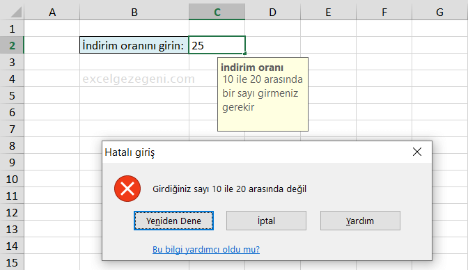Select row 6 header
Viewport: 468px width, 270px height.
pyautogui.click(x=12, y=112)
